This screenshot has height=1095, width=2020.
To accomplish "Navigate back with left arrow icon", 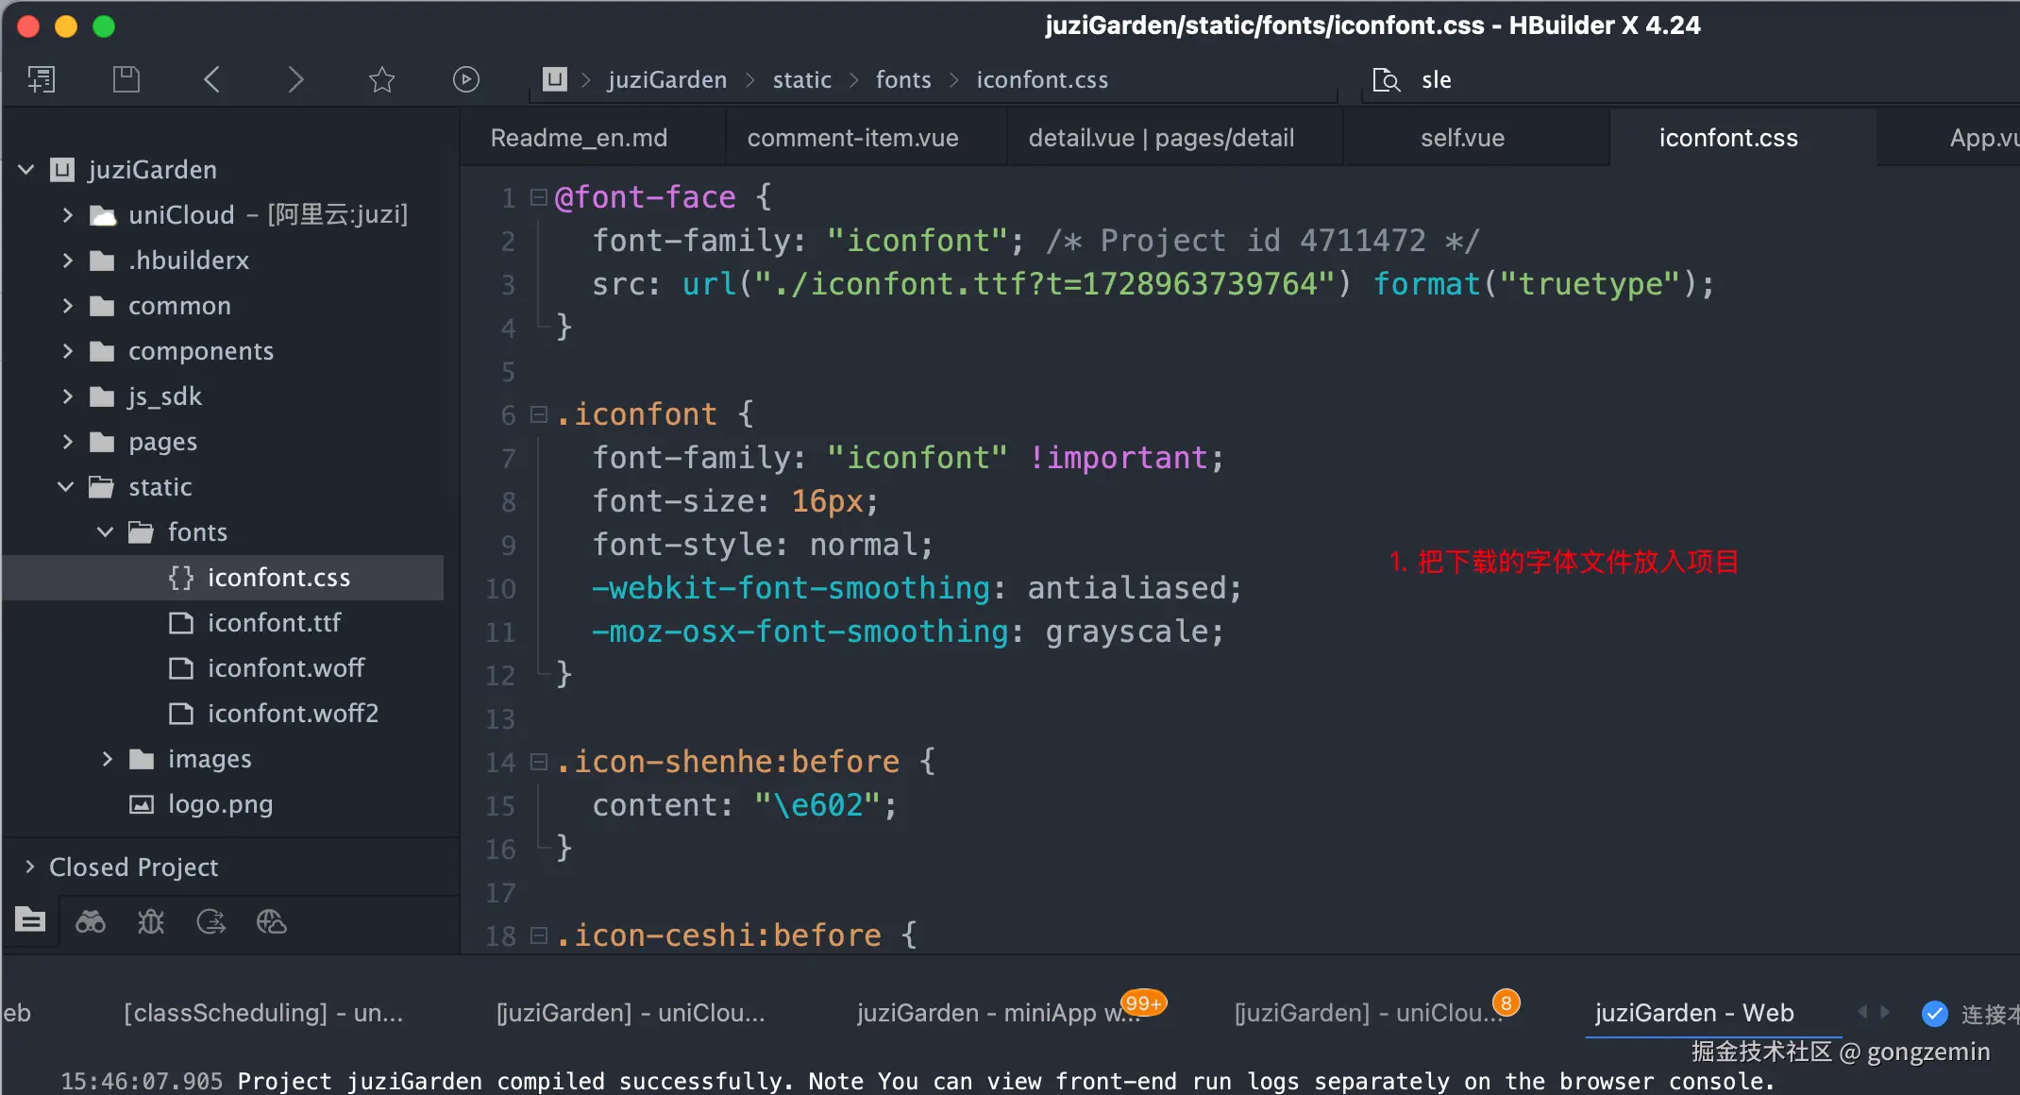I will coord(211,79).
